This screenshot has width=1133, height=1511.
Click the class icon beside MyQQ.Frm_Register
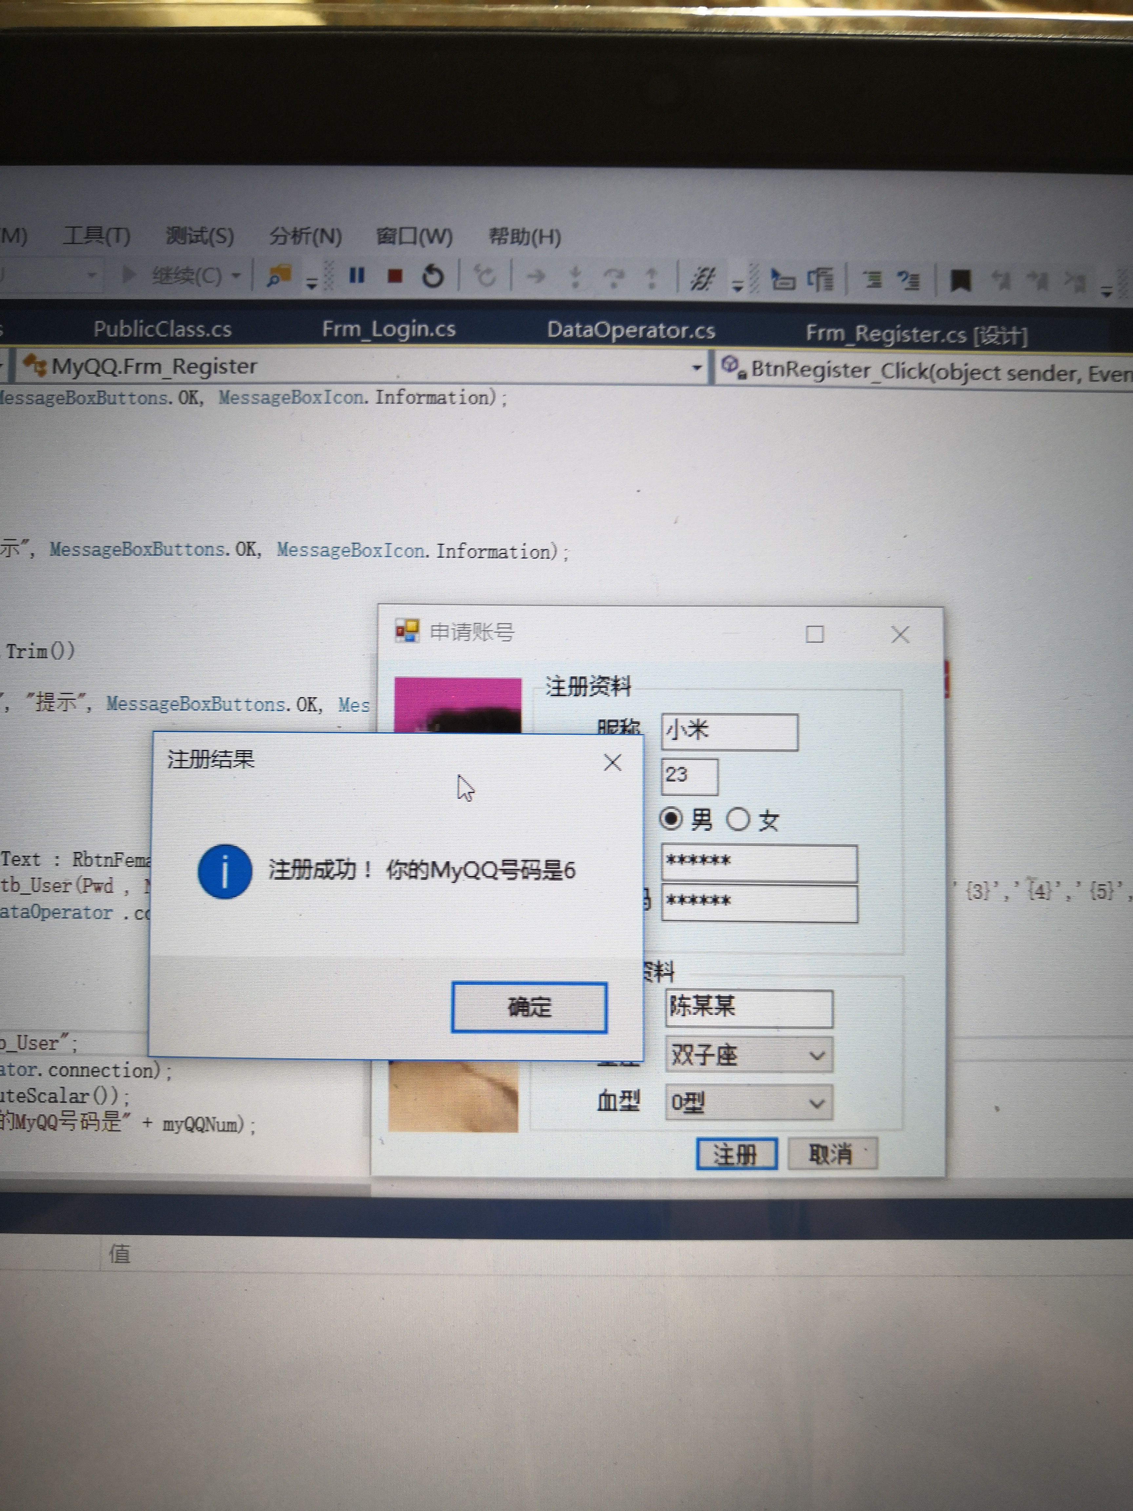(35, 366)
